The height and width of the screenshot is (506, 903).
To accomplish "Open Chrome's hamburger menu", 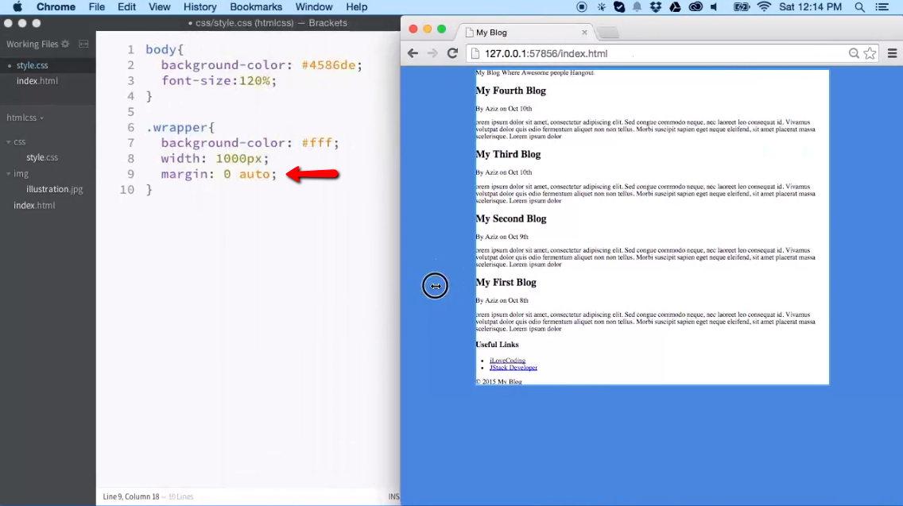I will [x=893, y=53].
